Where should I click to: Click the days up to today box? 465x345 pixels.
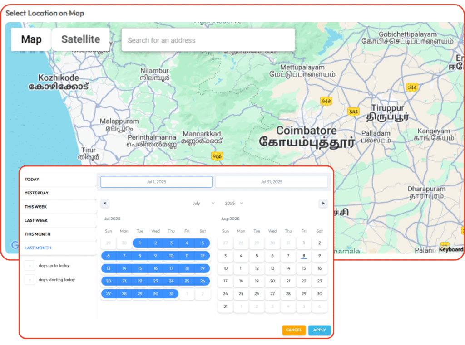coord(30,266)
